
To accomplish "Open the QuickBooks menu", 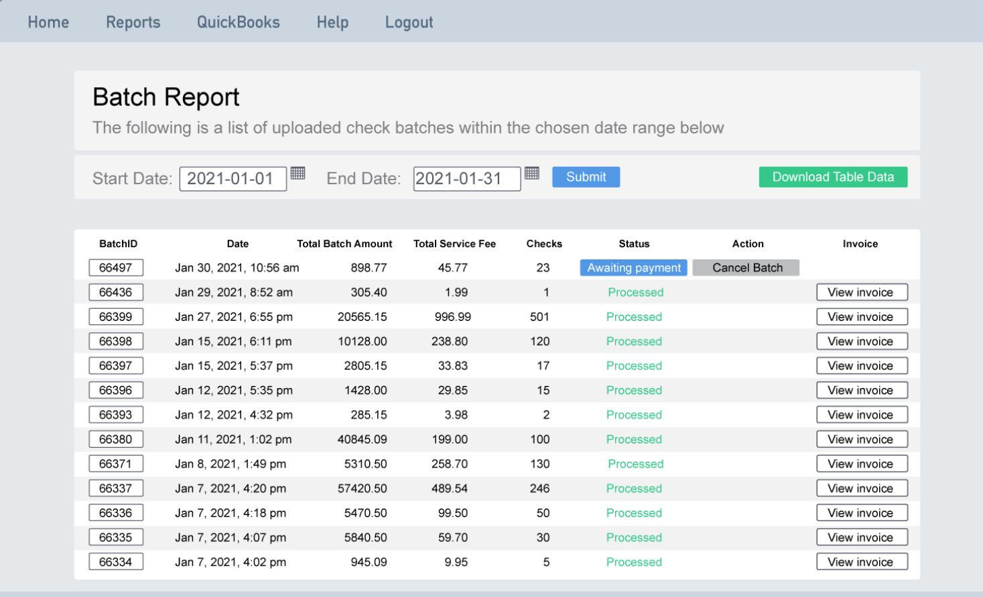I will (238, 22).
